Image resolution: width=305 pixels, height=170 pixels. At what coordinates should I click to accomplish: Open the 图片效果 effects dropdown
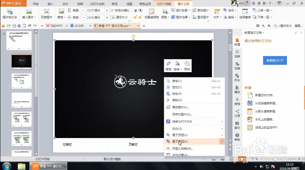[x=189, y=17]
